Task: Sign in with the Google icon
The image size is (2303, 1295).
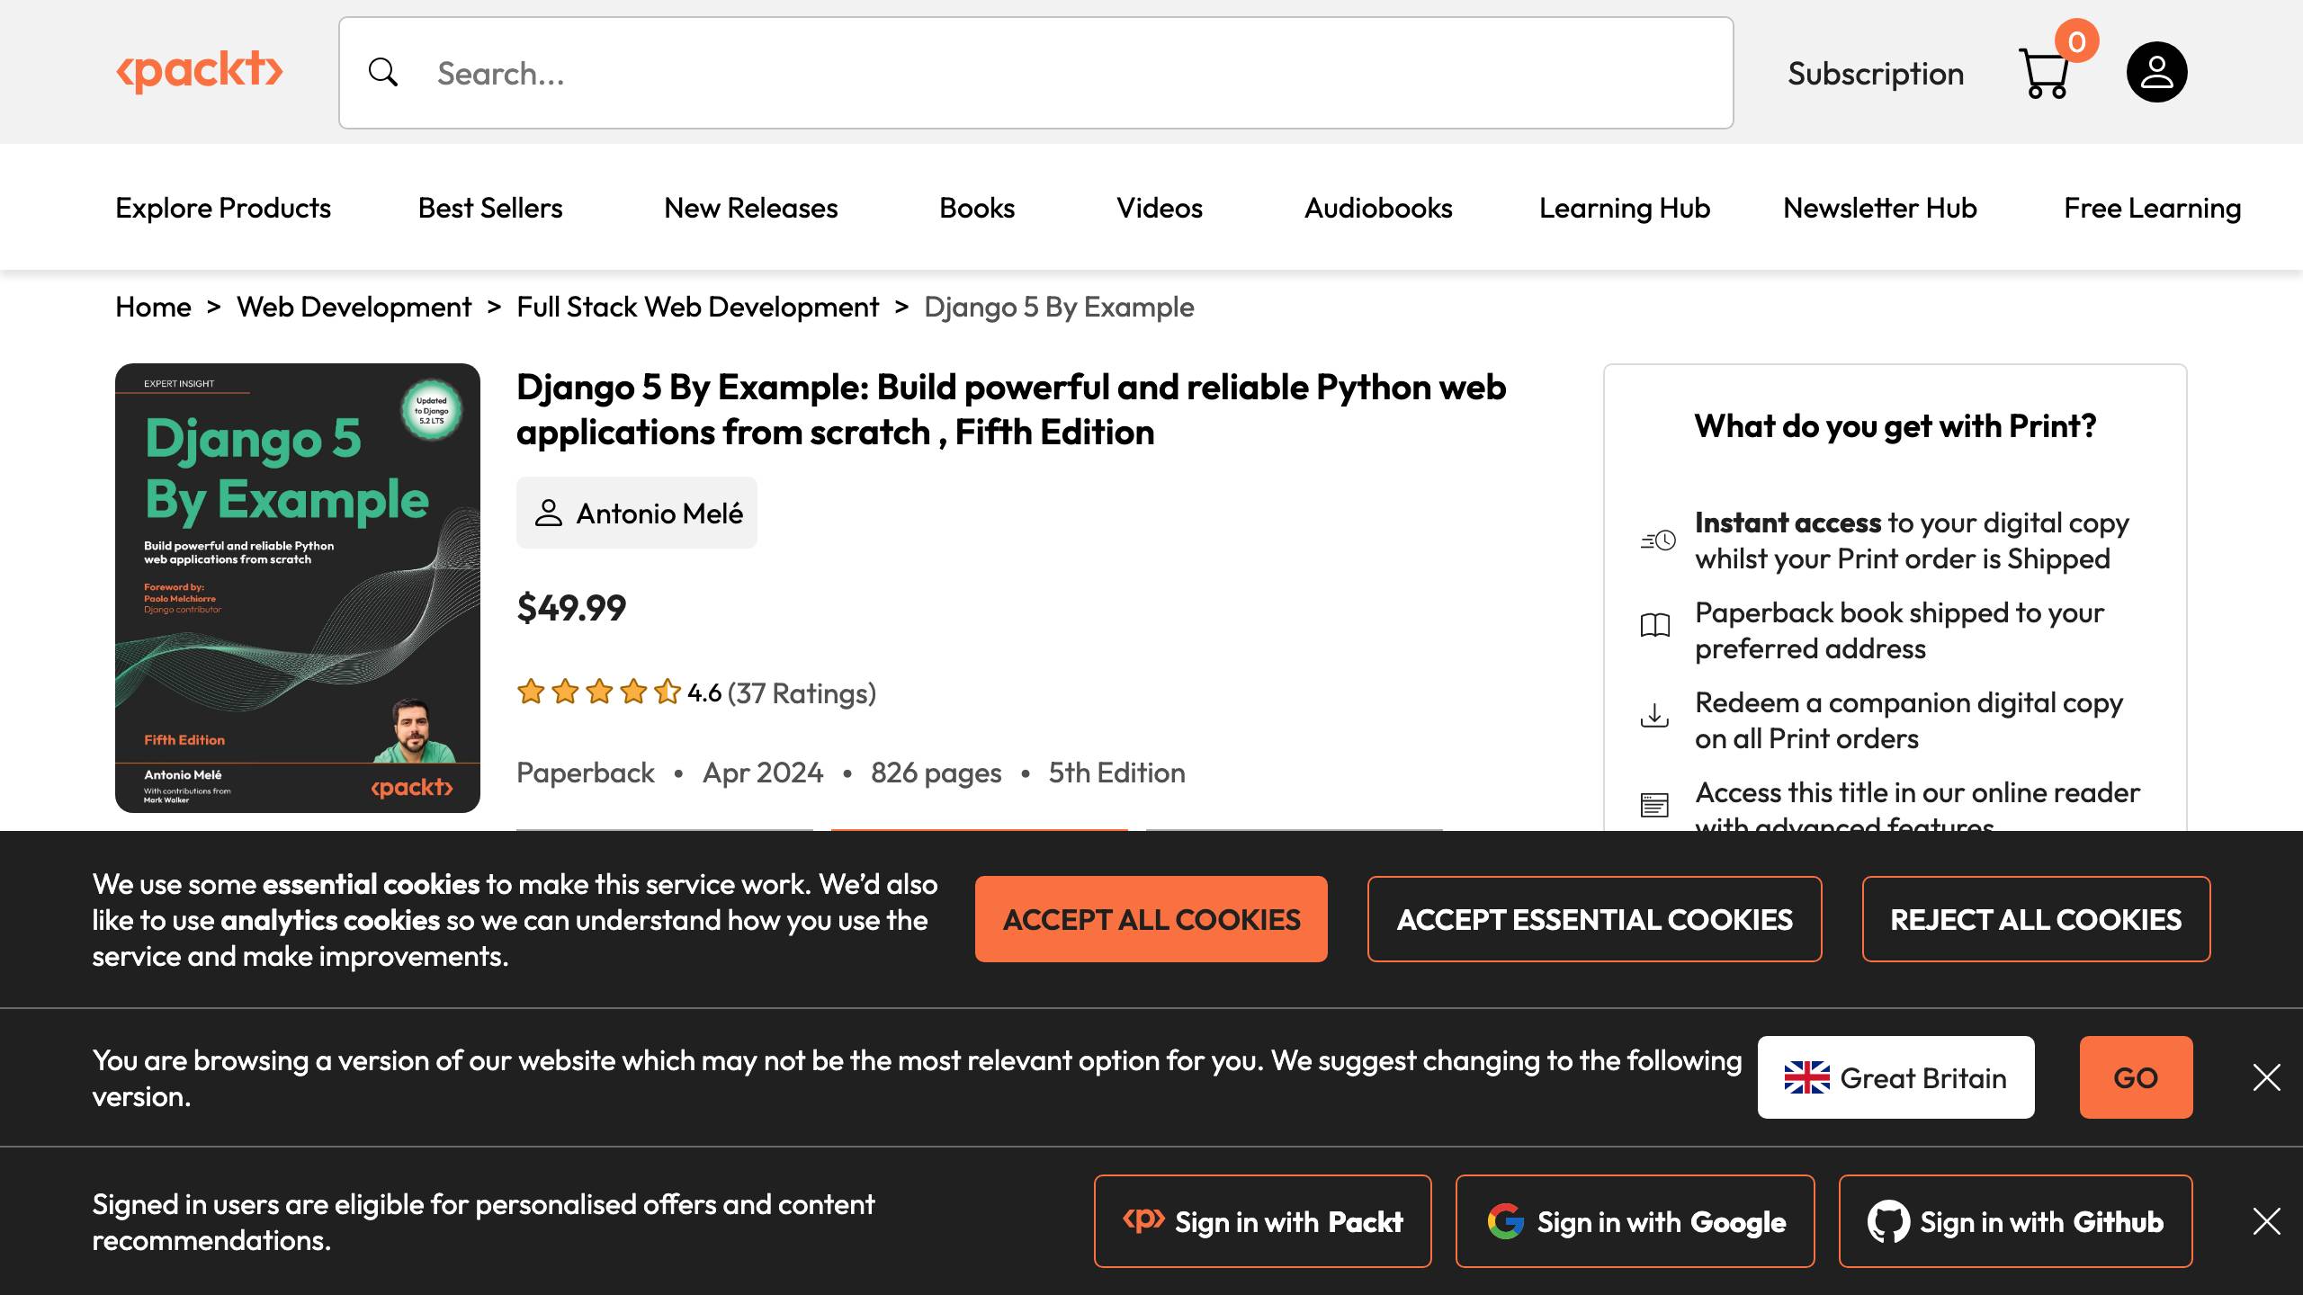Action: point(1506,1220)
